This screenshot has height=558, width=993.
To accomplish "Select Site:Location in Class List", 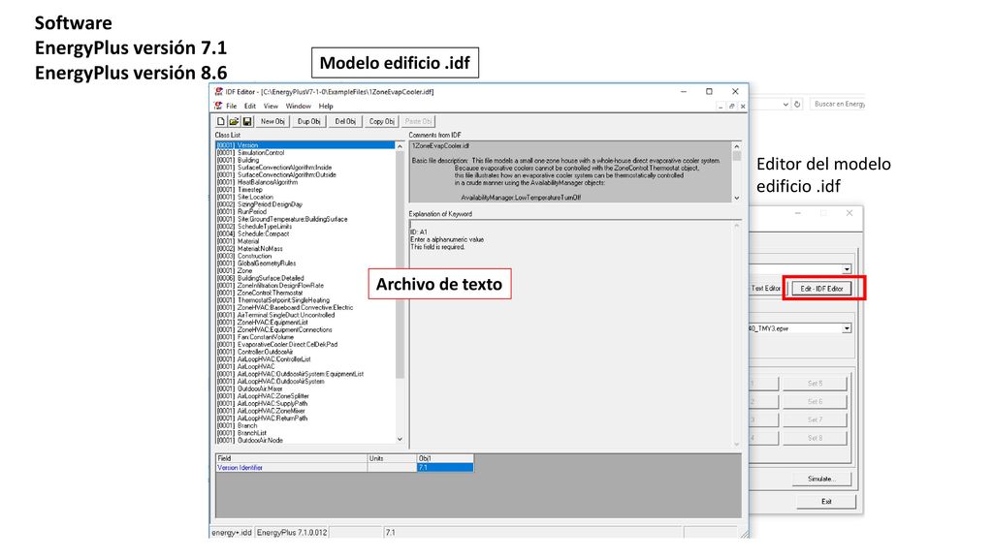I will (255, 197).
